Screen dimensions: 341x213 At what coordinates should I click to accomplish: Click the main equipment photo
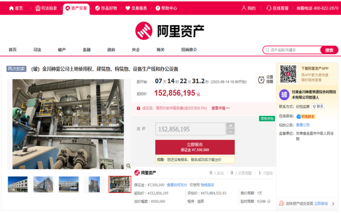tap(68, 124)
